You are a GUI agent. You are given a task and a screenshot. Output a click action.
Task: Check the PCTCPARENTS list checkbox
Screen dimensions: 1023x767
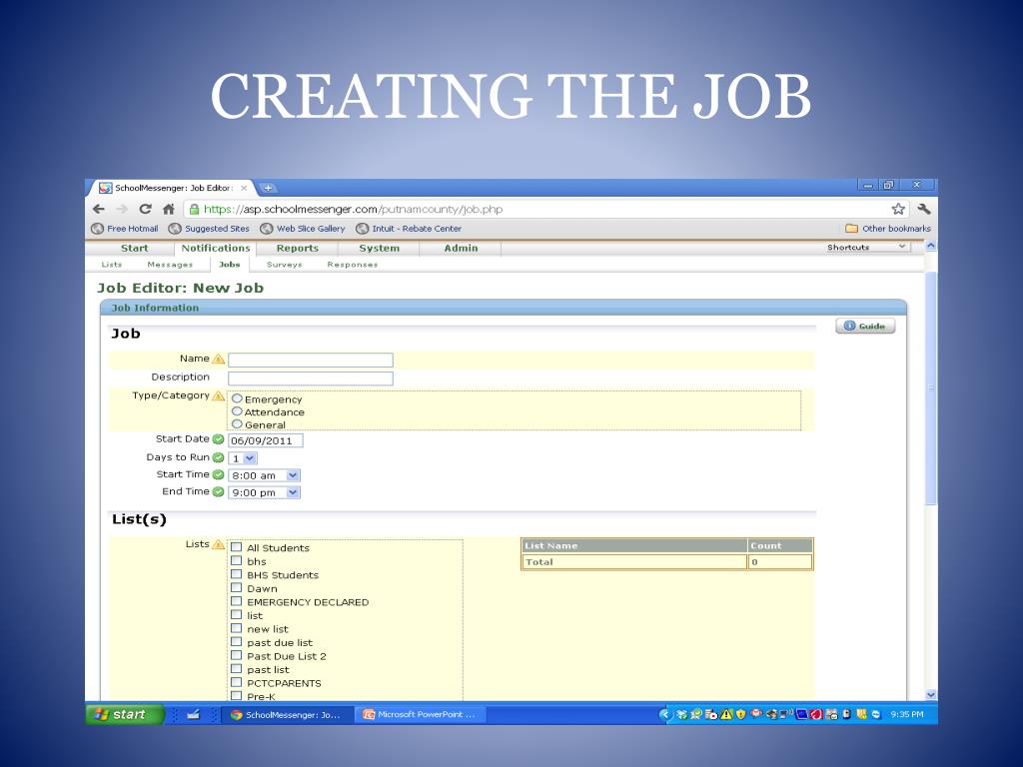(236, 682)
